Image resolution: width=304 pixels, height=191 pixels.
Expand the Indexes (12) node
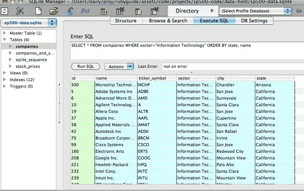[x=4, y=79]
